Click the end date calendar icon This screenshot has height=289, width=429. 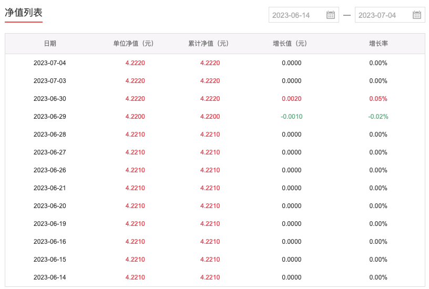417,15
